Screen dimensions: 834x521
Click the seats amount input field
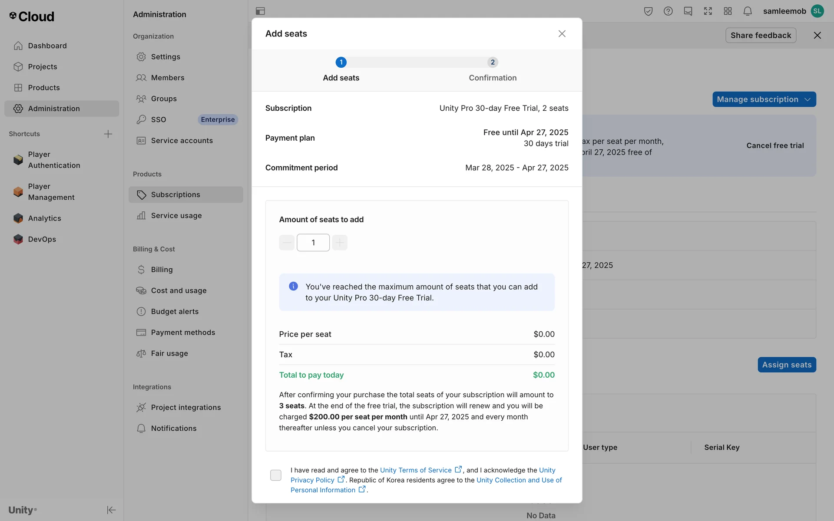pyautogui.click(x=313, y=243)
